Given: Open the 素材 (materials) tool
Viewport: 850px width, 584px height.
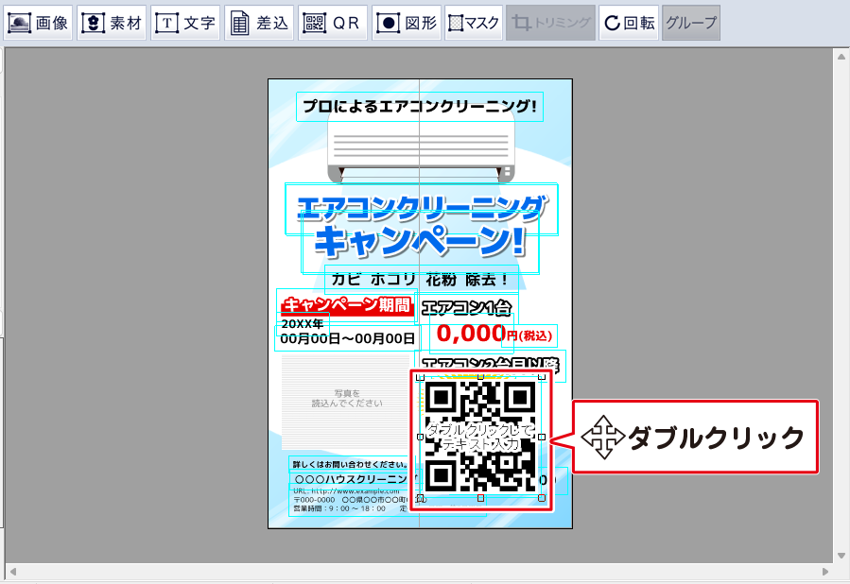Looking at the screenshot, I should tap(112, 23).
